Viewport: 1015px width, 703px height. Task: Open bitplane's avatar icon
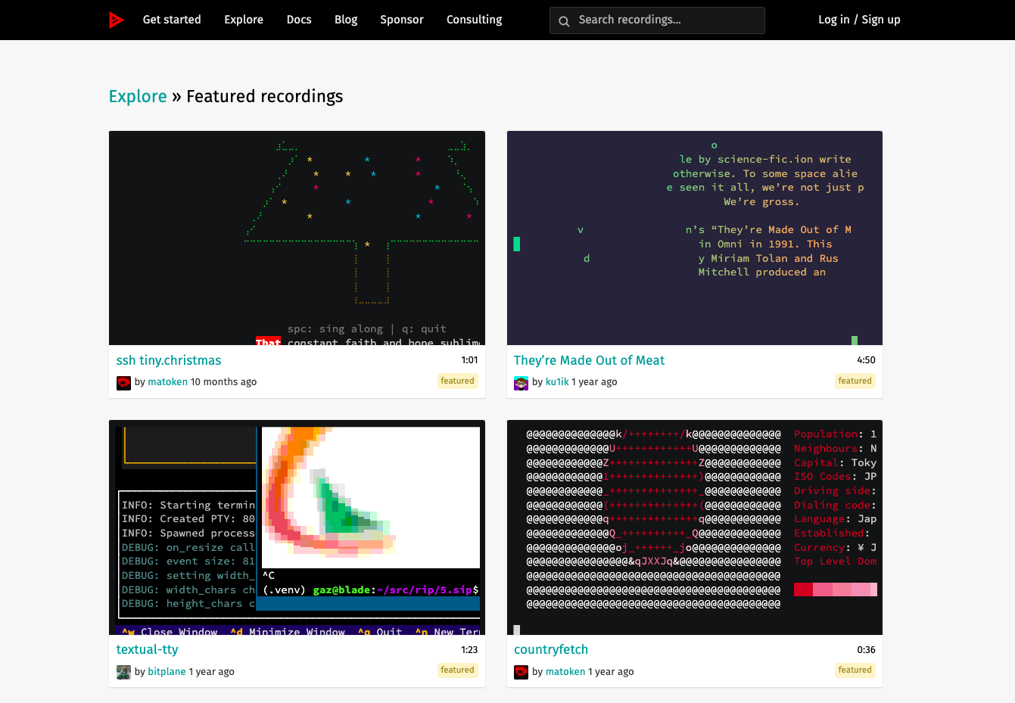[123, 672]
